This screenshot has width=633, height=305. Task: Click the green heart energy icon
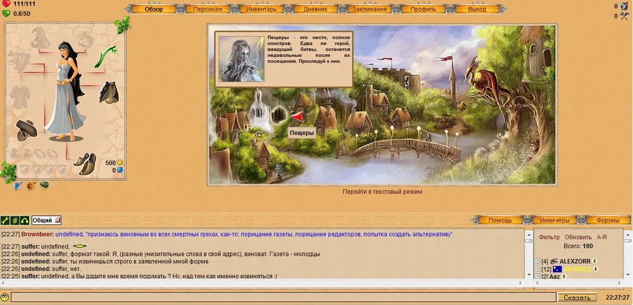[6, 13]
